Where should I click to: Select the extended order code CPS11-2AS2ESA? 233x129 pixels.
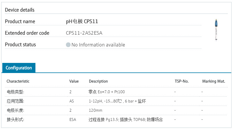(84, 33)
